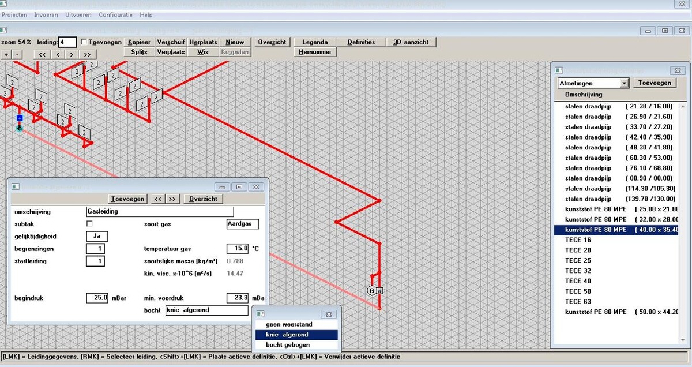Viewport: 692px width, 367px height.
Task: Click the zoom out minus button
Action: click(x=17, y=54)
